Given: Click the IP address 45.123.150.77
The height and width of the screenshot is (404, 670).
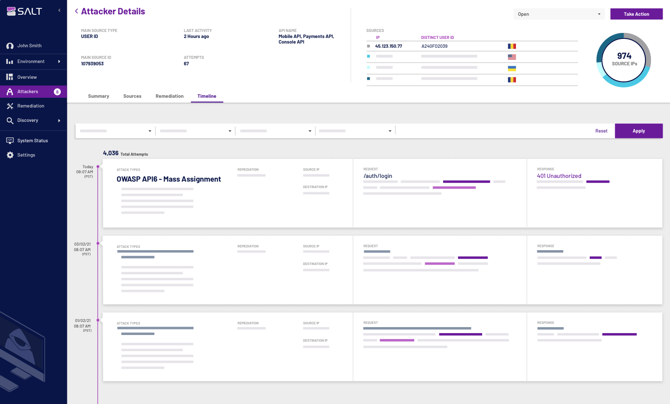Looking at the screenshot, I should [388, 46].
